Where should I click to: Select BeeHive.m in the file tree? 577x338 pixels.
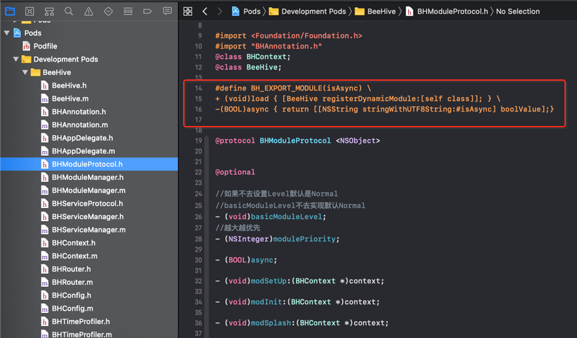[x=70, y=98]
